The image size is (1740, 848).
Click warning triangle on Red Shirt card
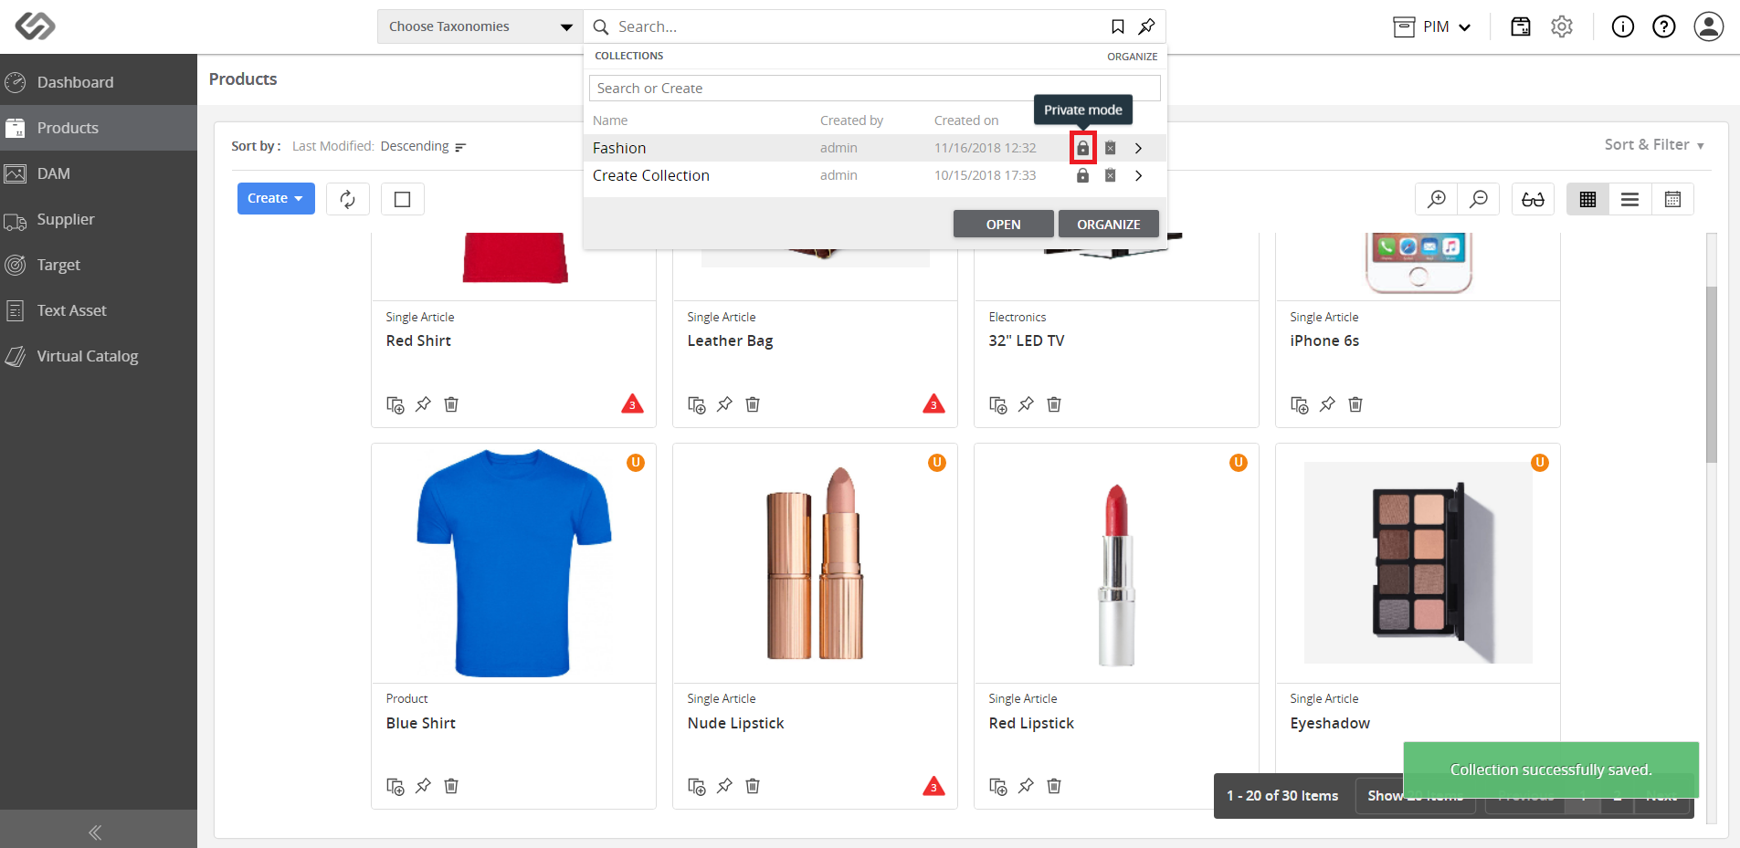point(632,403)
